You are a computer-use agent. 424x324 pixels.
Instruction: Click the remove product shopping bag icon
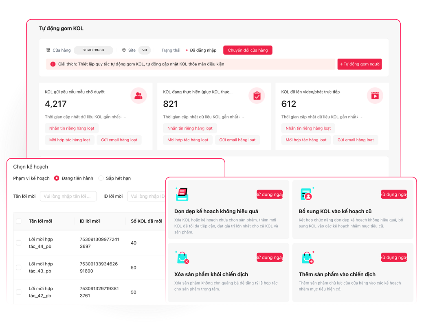tap(182, 257)
